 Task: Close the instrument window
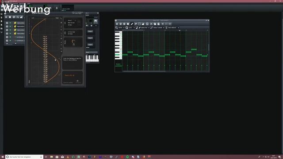pyautogui.click(x=98, y=13)
